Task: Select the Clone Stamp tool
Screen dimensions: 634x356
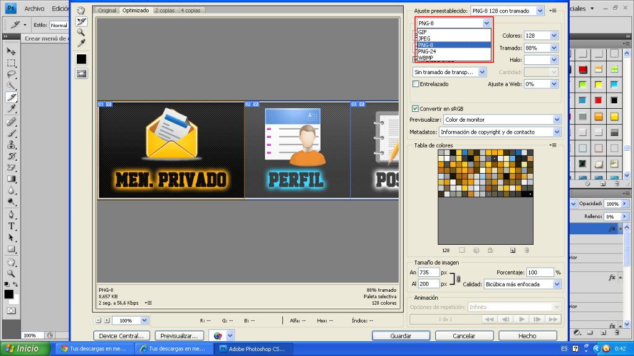Action: (11, 145)
